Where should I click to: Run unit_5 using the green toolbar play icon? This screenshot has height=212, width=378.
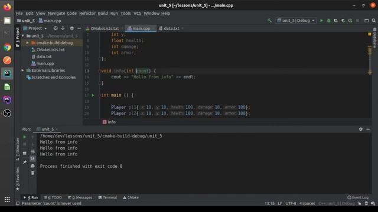[x=321, y=21]
